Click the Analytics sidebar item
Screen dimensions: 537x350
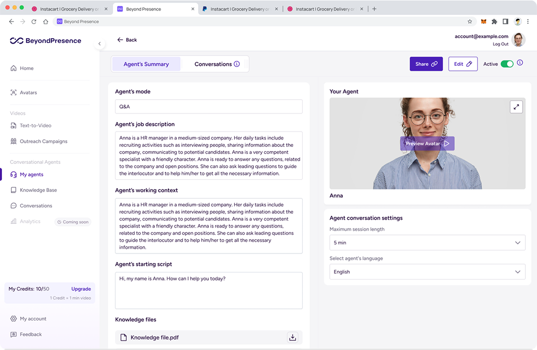[x=25, y=221]
